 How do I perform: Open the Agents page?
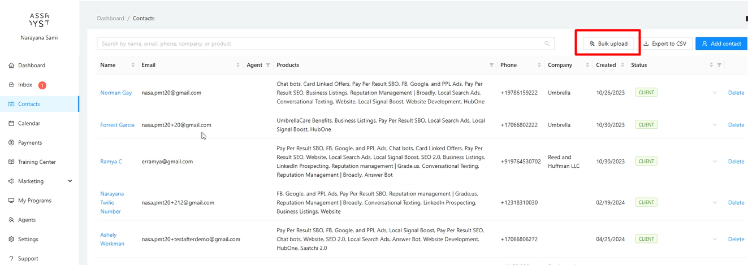click(x=27, y=220)
